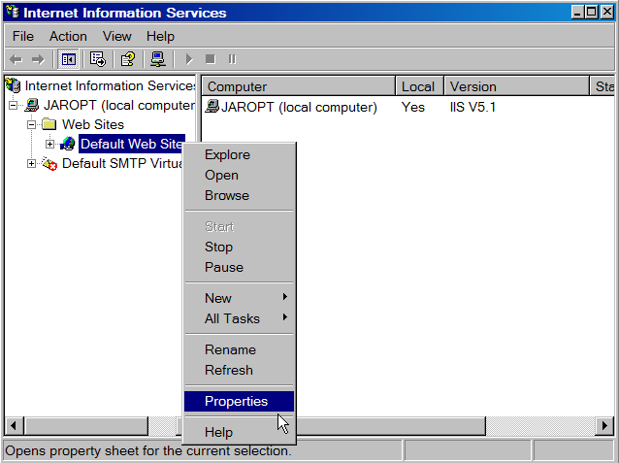Open the All Tasks submenu
This screenshot has height=463, width=619.
[x=240, y=318]
